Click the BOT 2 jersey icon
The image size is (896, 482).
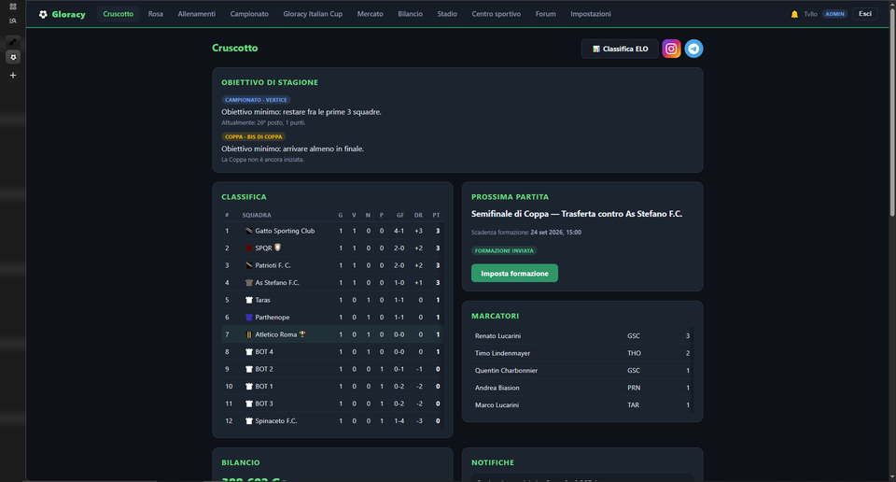coord(248,369)
